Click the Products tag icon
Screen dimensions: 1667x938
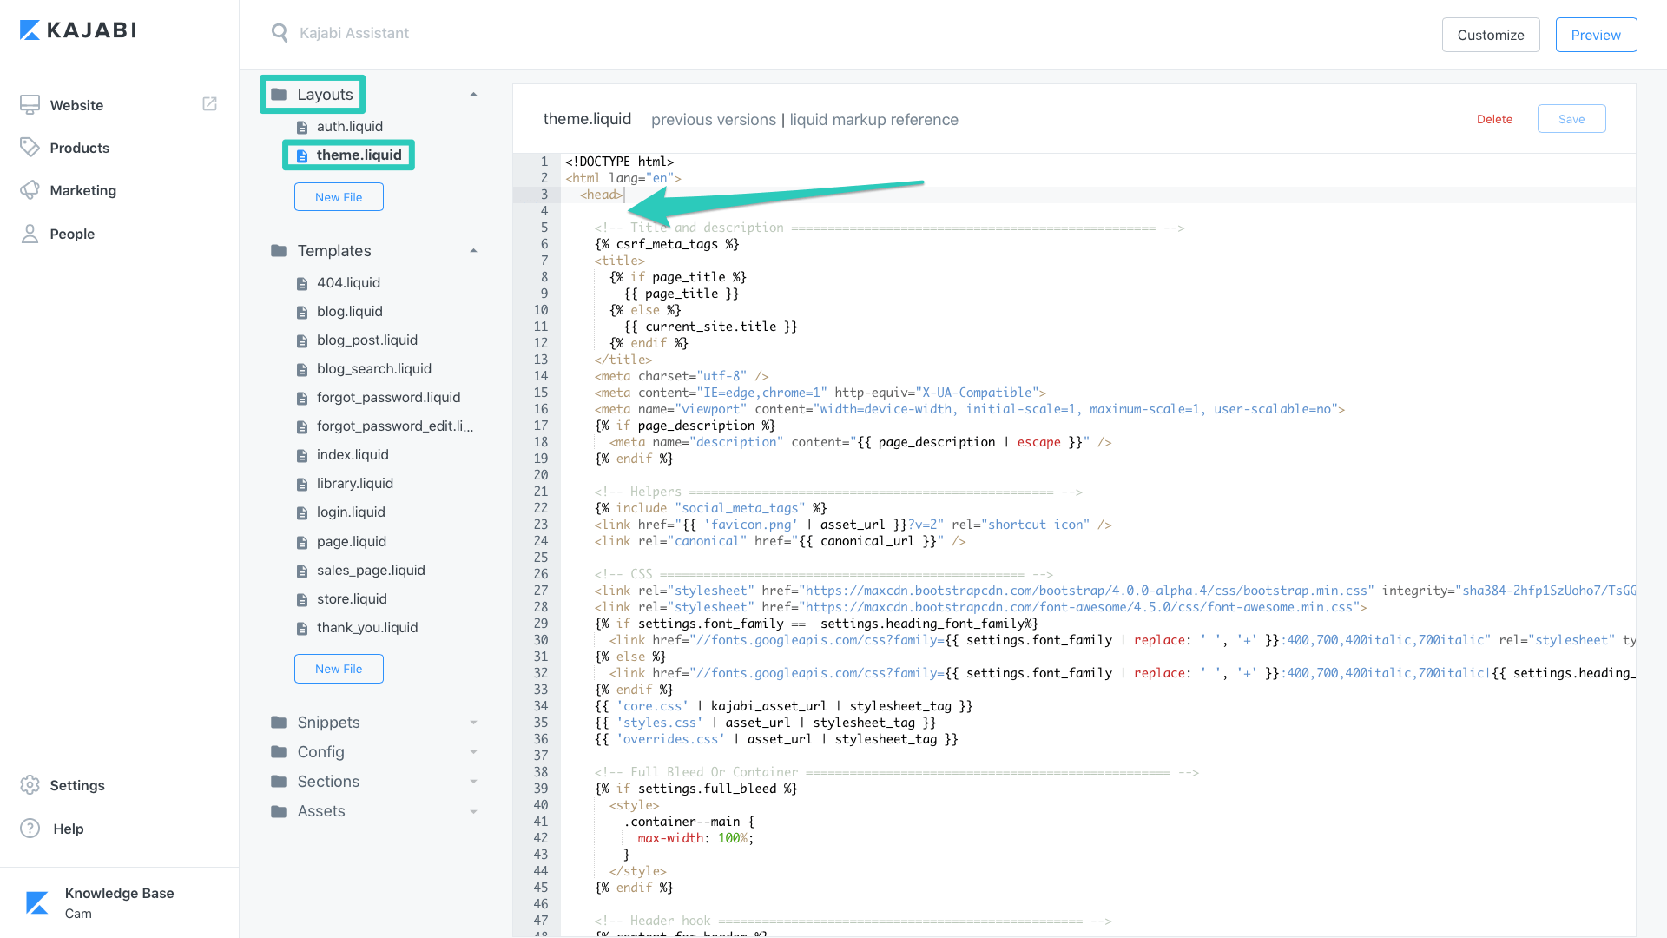[30, 148]
